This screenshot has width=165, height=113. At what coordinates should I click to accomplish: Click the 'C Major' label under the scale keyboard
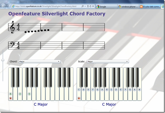tap(109, 104)
